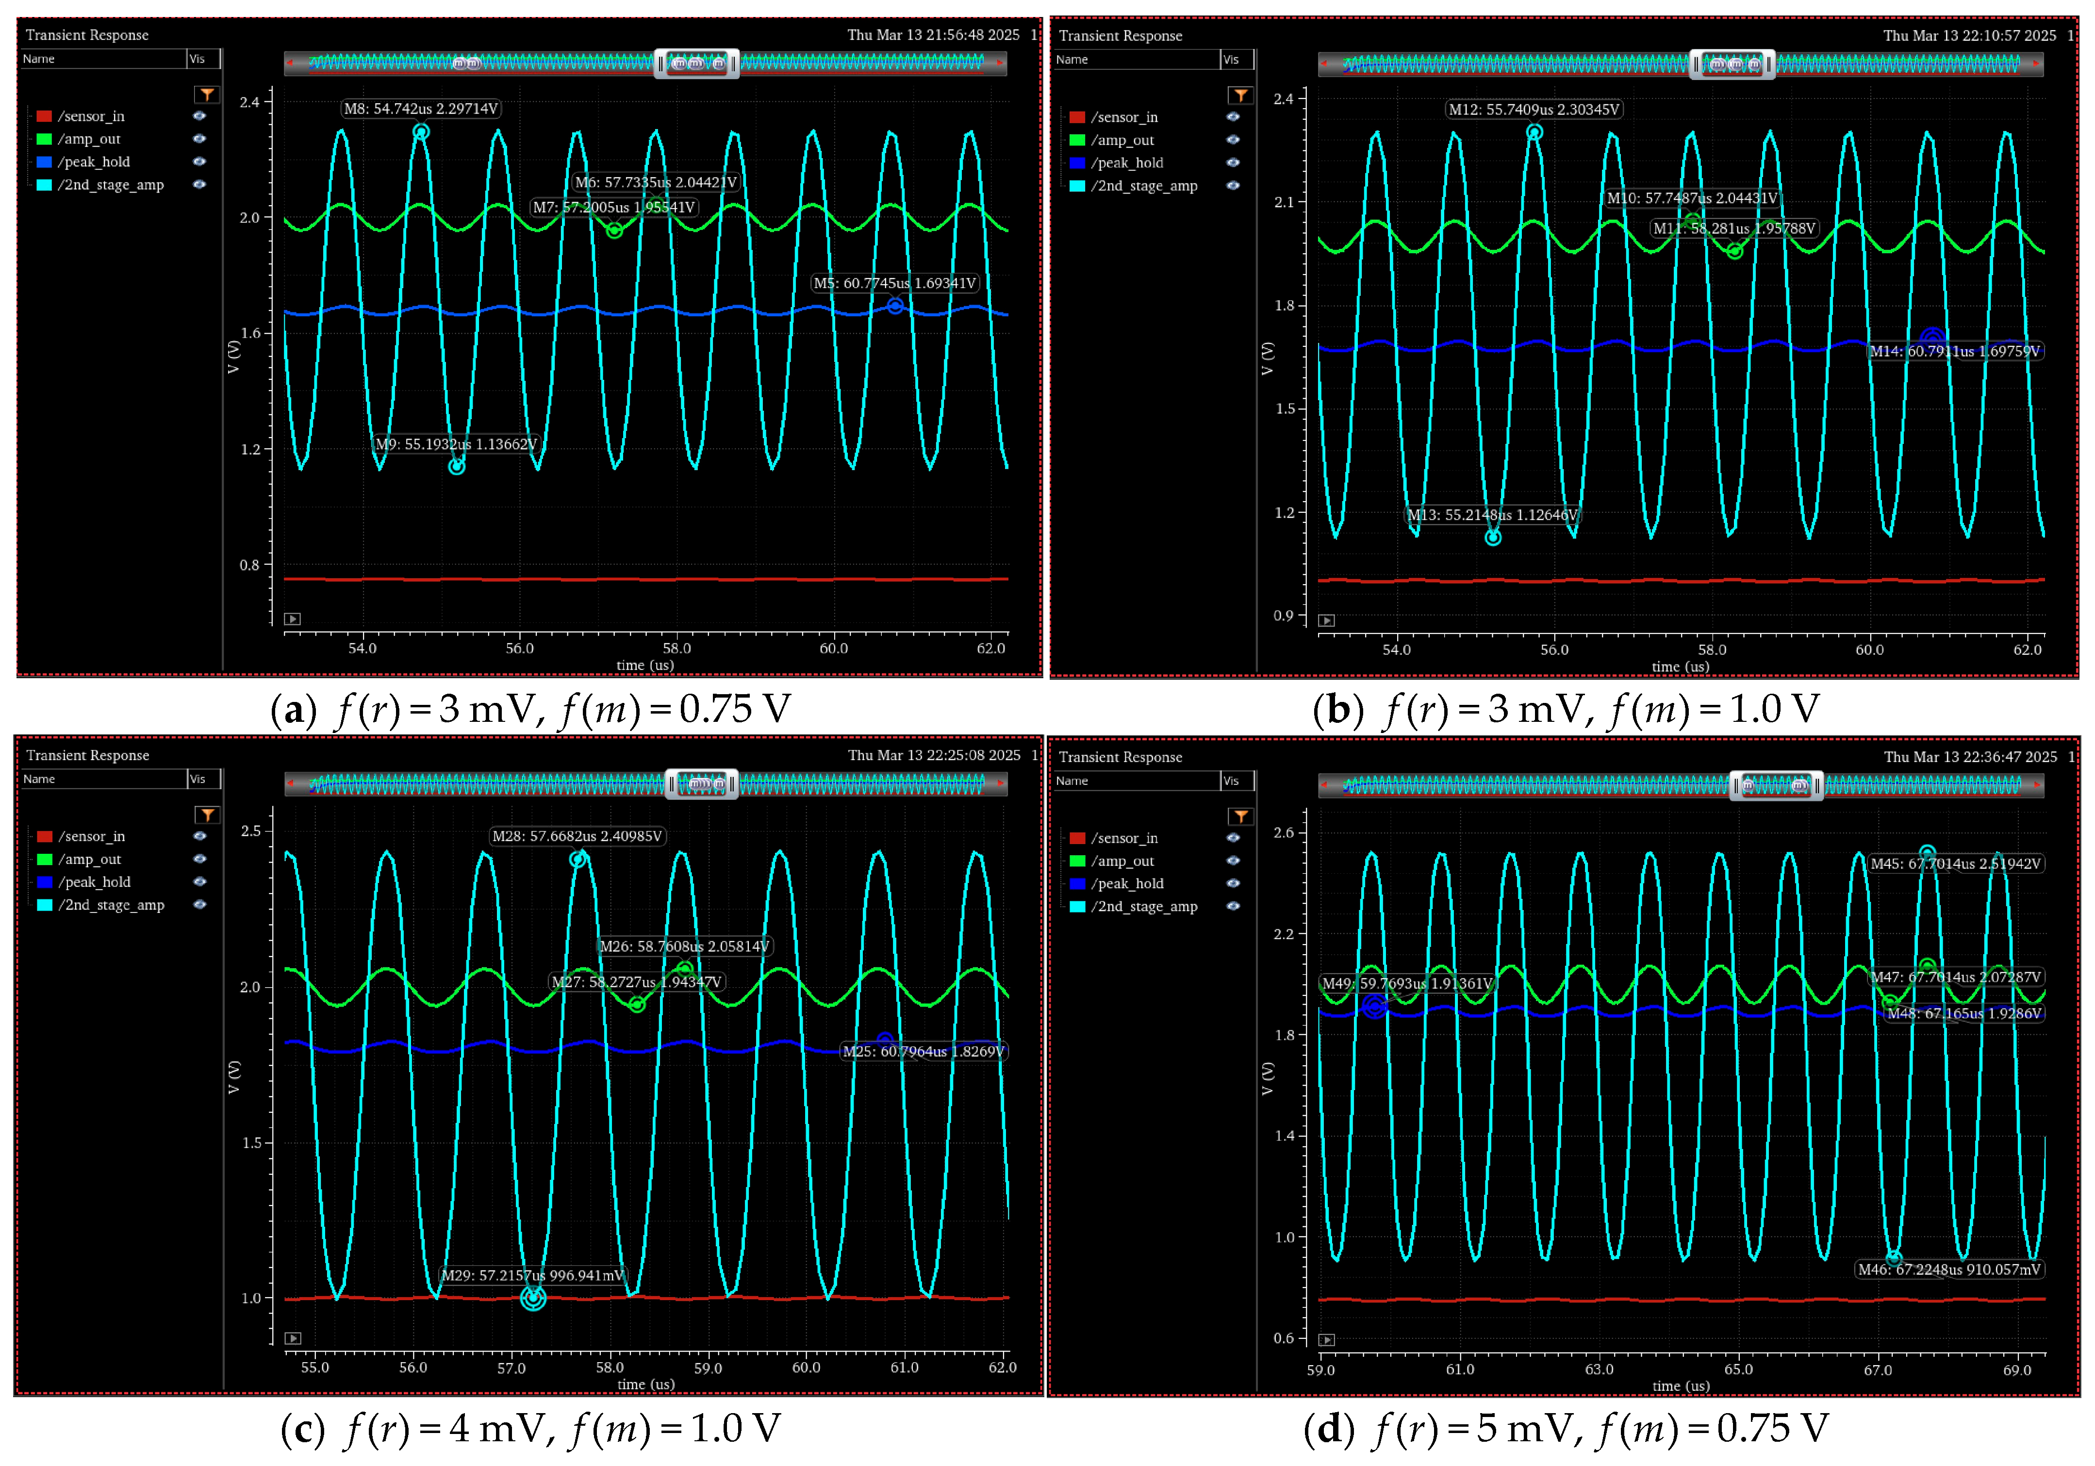2095x1466 pixels.
Task: Click the Transient Response title in panel (a)
Action: click(87, 34)
